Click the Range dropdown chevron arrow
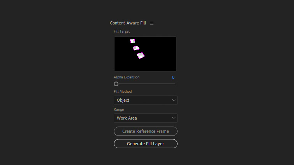This screenshot has height=165, width=294. tap(174, 118)
